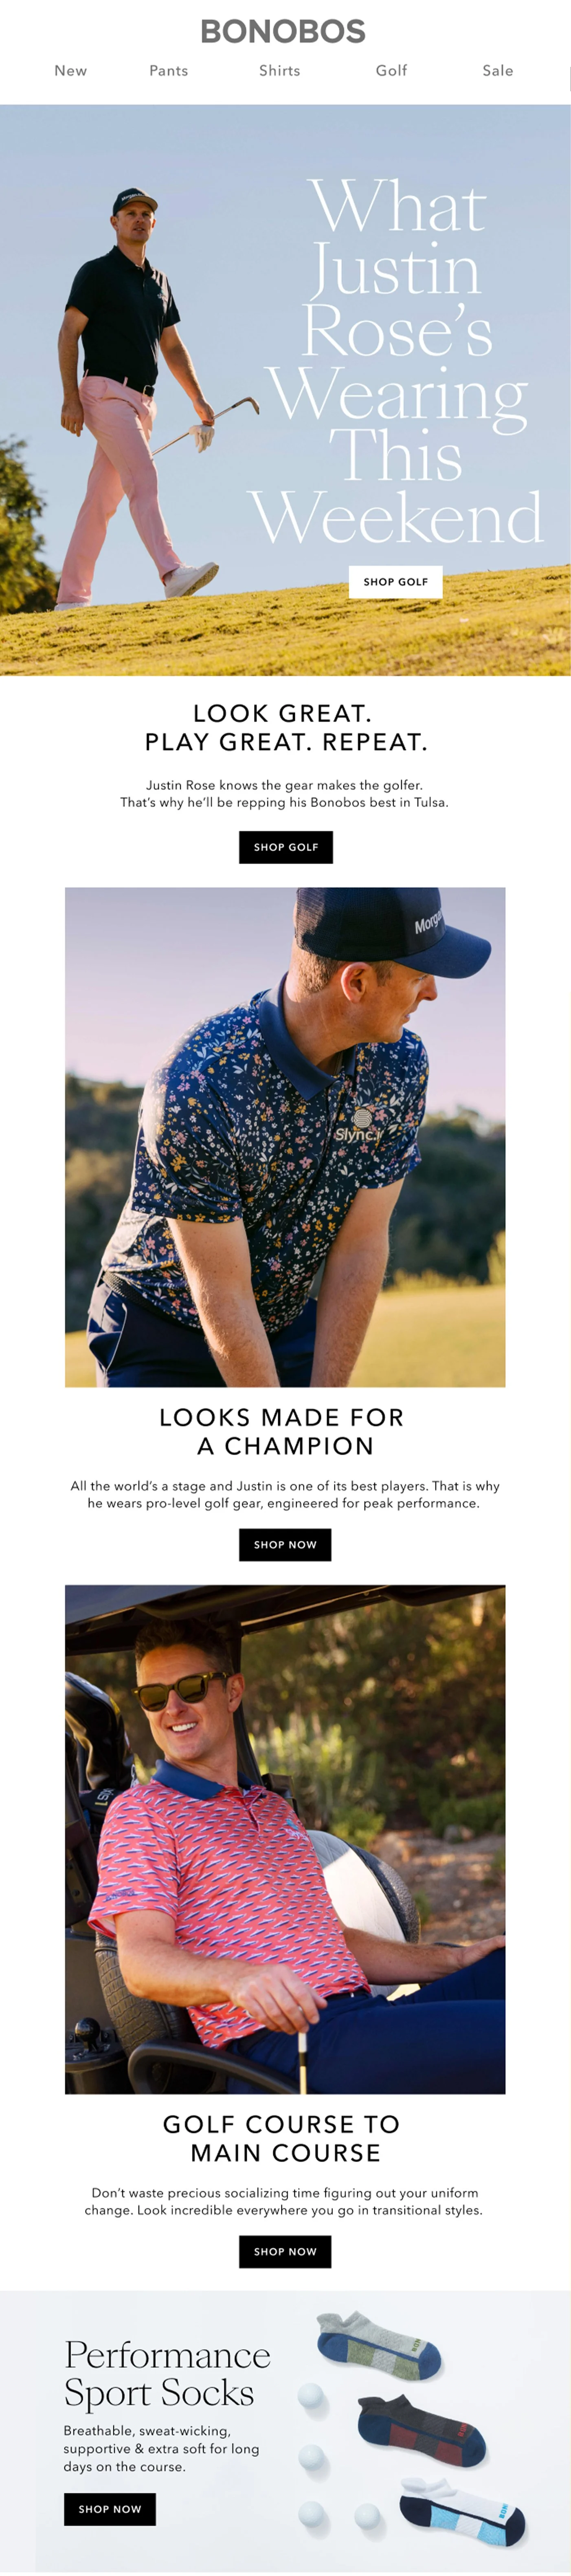The height and width of the screenshot is (2576, 571).
Task: Click Shop Now under Golf Course To Main Course
Action: (x=285, y=2251)
